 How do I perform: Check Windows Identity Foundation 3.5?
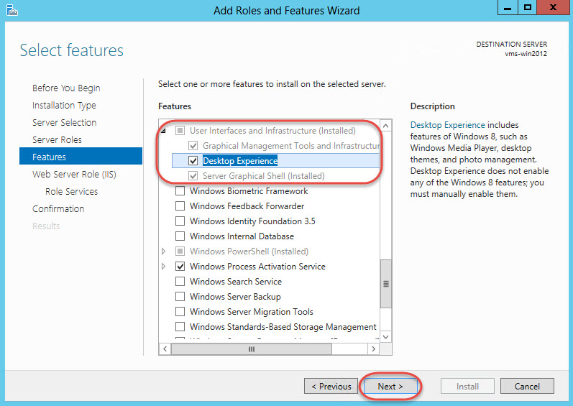coord(180,221)
